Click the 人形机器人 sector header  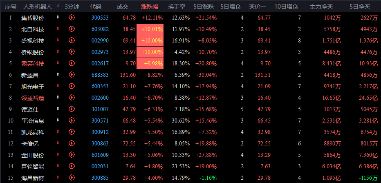point(38,7)
